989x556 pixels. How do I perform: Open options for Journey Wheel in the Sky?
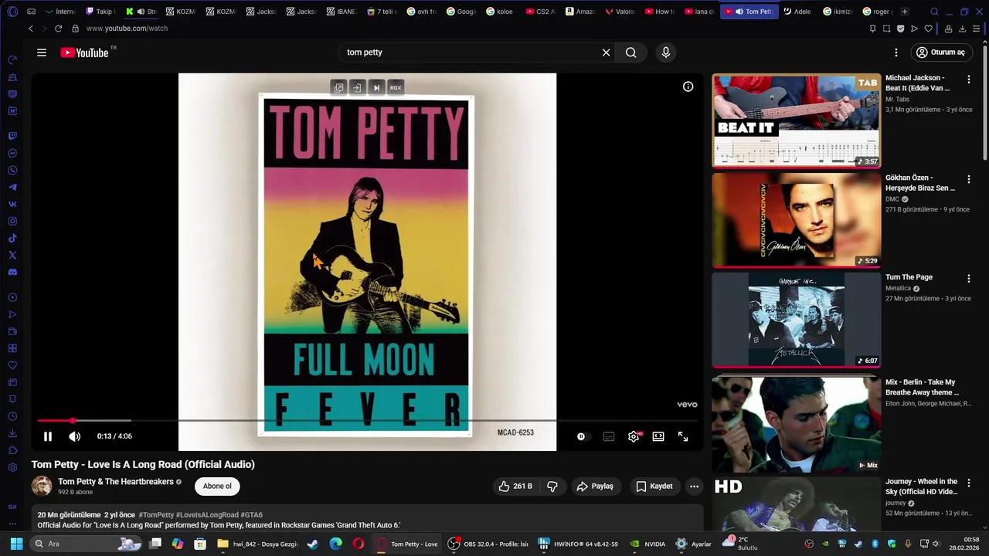[969, 483]
